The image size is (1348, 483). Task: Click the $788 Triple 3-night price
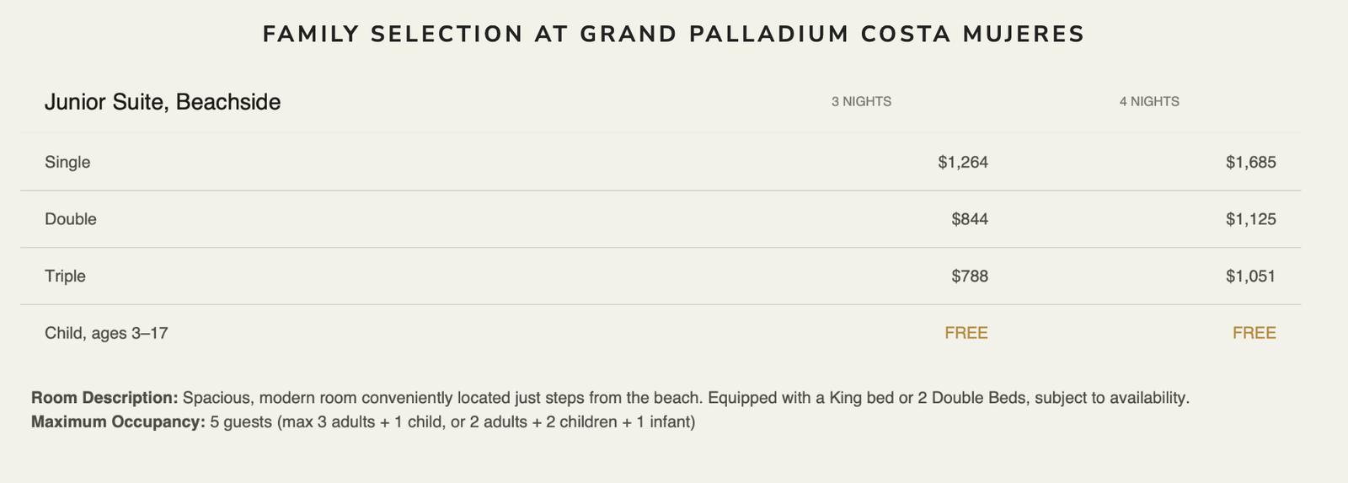coord(970,276)
